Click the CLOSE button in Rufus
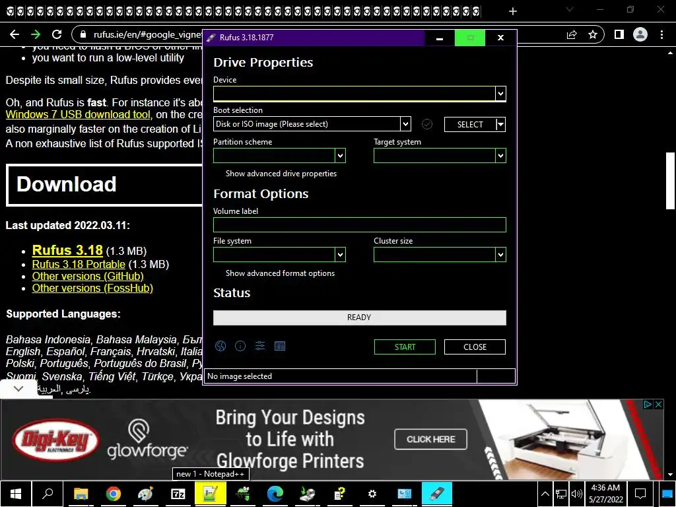This screenshot has width=676, height=507. click(475, 347)
